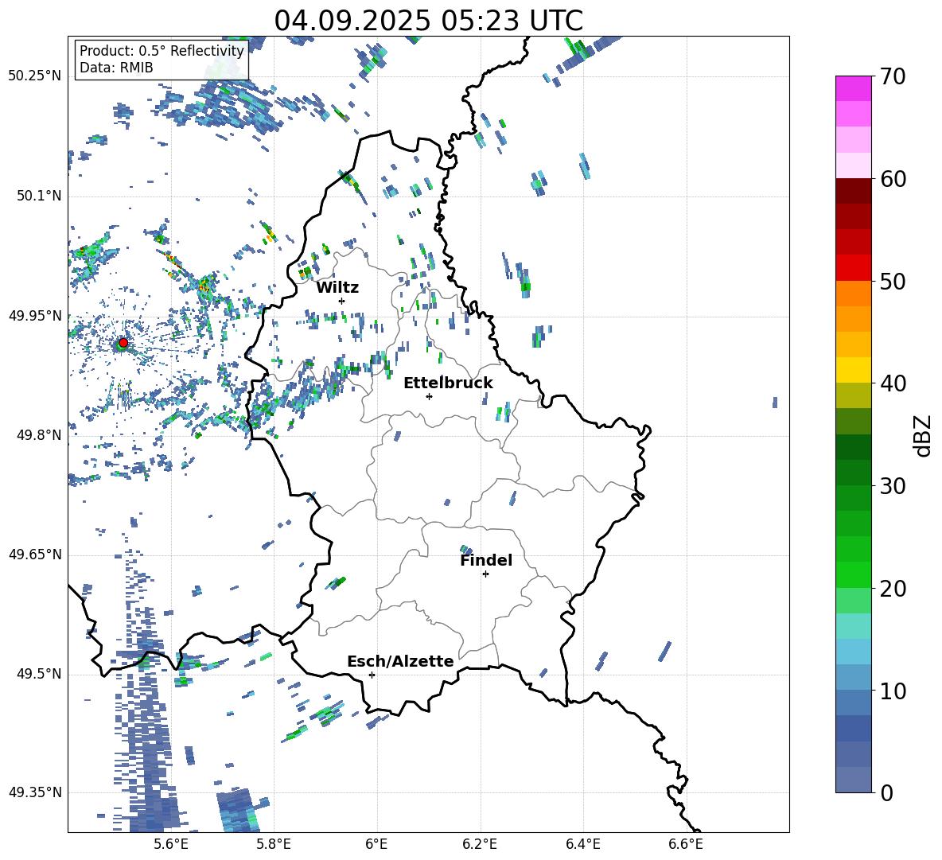Click the bright green colorbar segment at 20
This screenshot has height=860, width=942.
(x=854, y=574)
